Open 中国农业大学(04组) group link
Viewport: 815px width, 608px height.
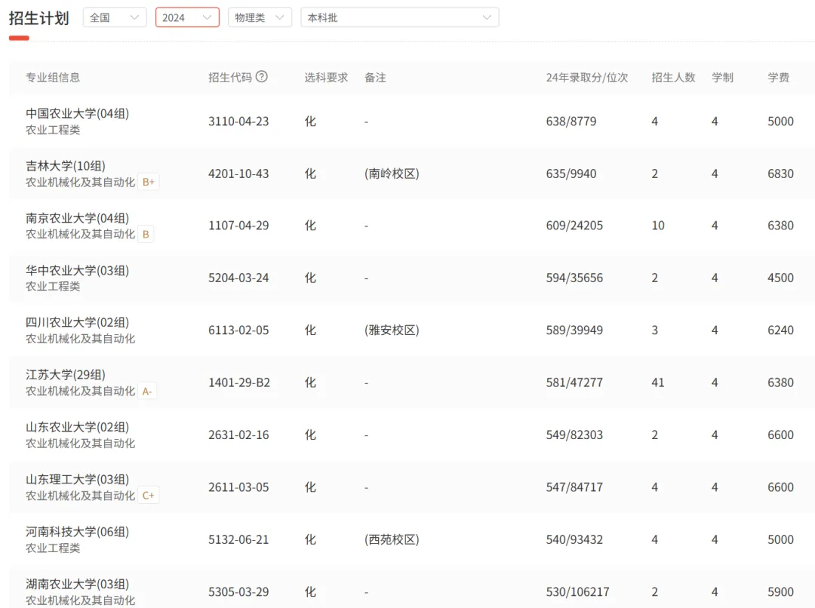point(78,113)
